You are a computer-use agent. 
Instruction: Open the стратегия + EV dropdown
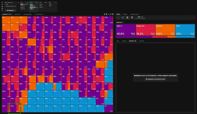7,14
